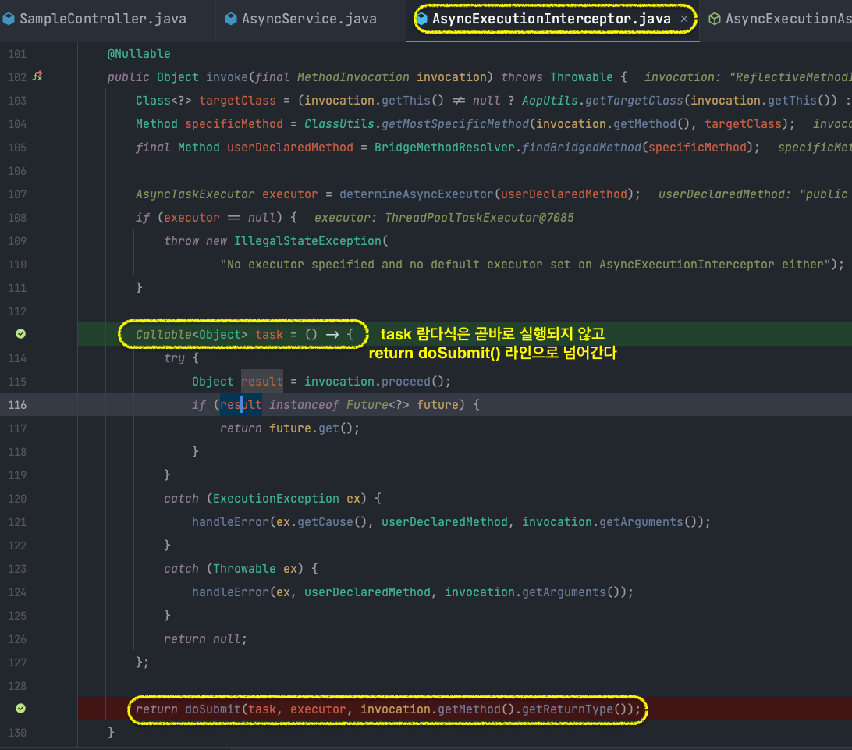Click doSubmit in the return statement
Image resolution: width=852 pixels, height=750 pixels.
(213, 709)
